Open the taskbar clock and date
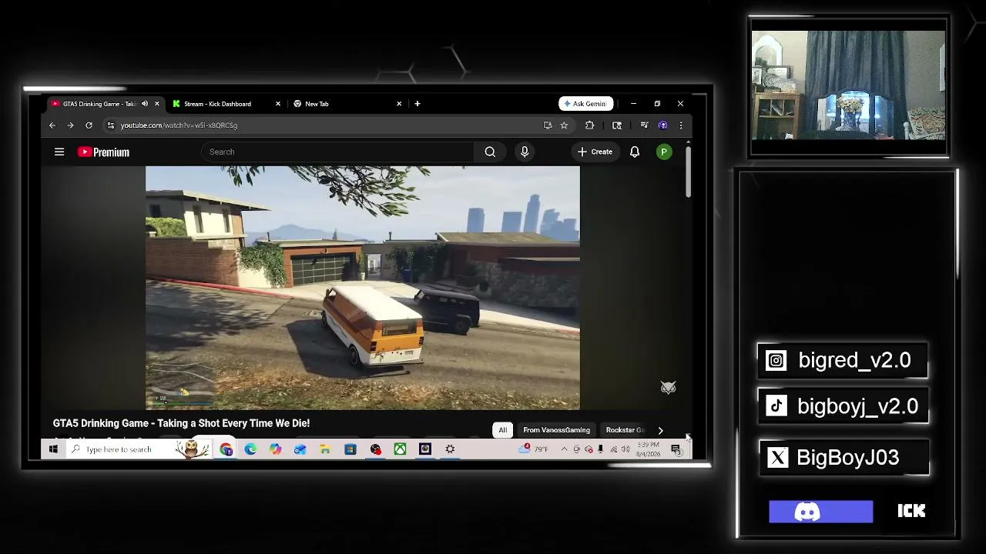Image resolution: width=986 pixels, height=554 pixels. (x=648, y=450)
